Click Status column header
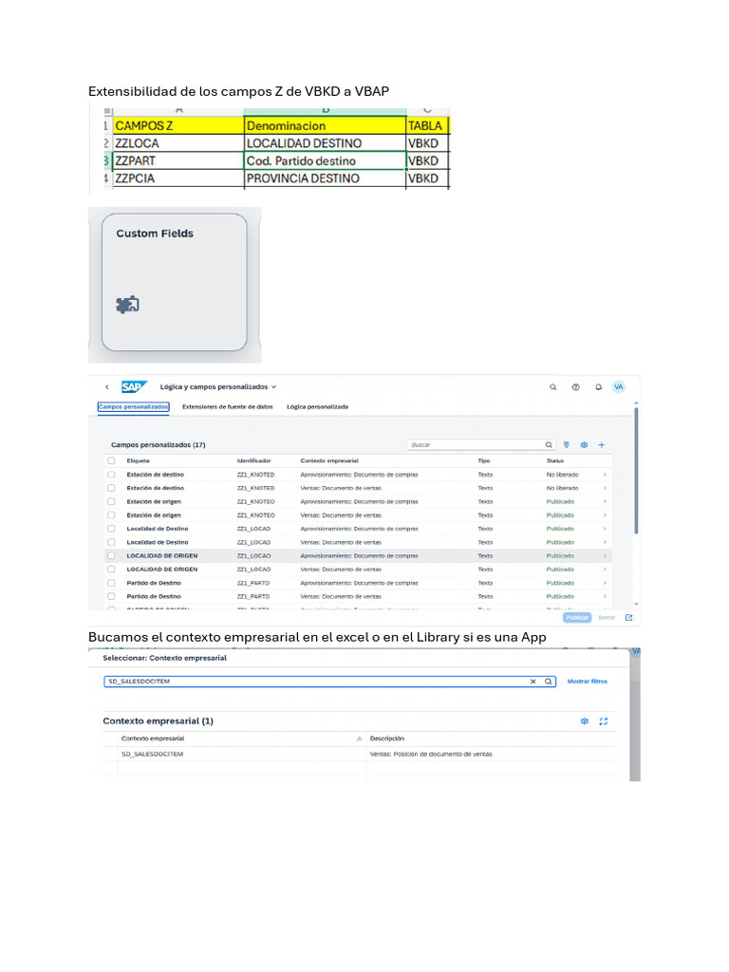Viewport: 729px width, 972px height. pos(554,460)
